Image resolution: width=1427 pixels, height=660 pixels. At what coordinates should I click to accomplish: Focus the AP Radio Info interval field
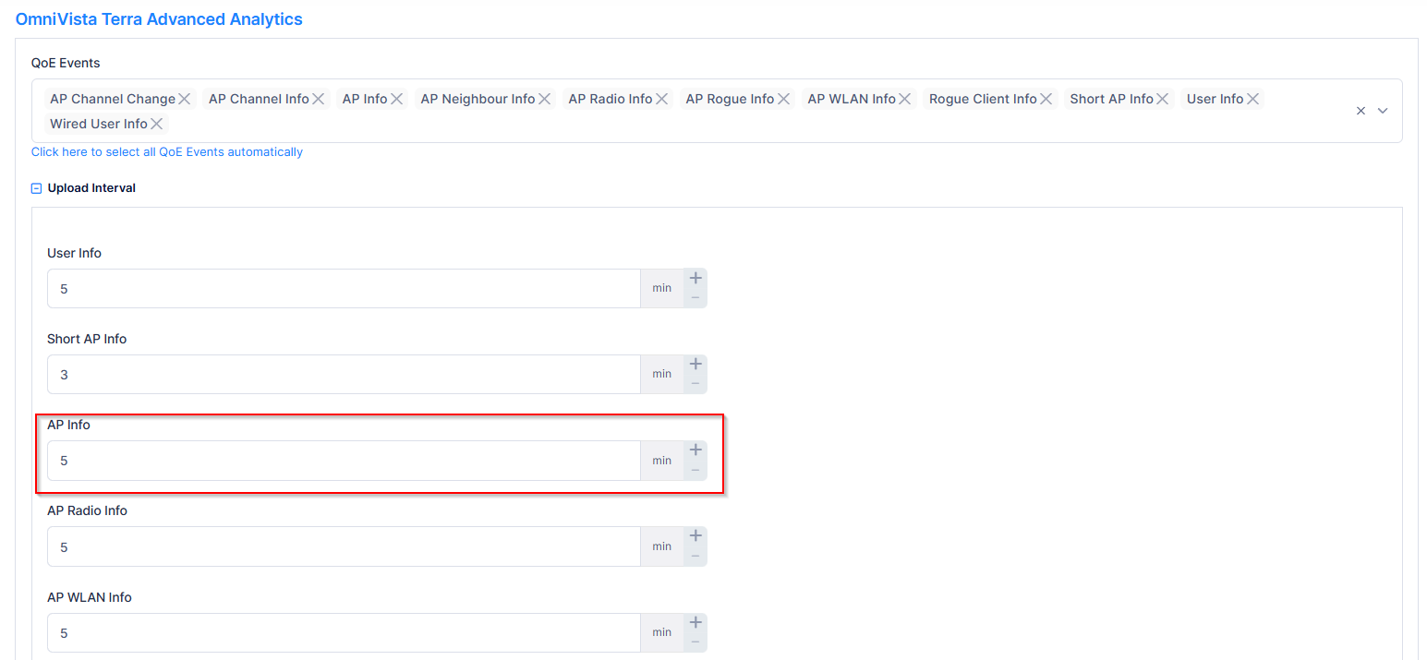point(344,546)
